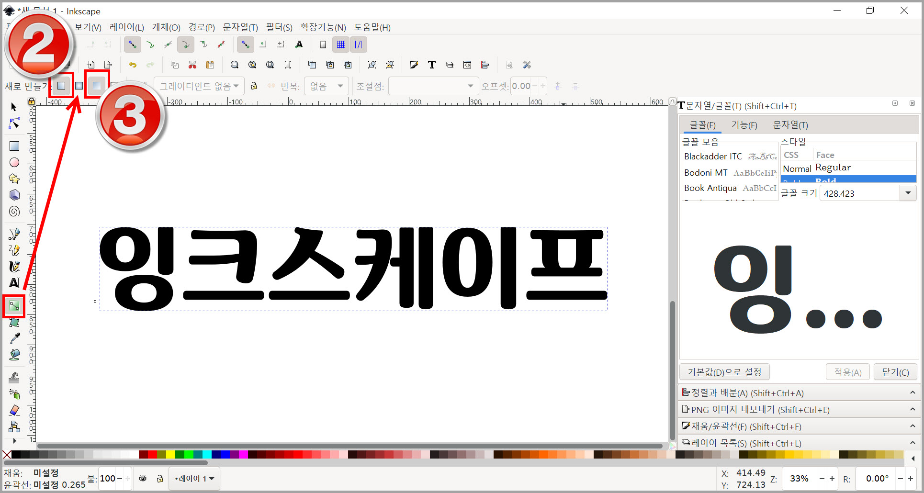Select the Node edit tool
This screenshot has height=493, width=924.
pyautogui.click(x=14, y=123)
